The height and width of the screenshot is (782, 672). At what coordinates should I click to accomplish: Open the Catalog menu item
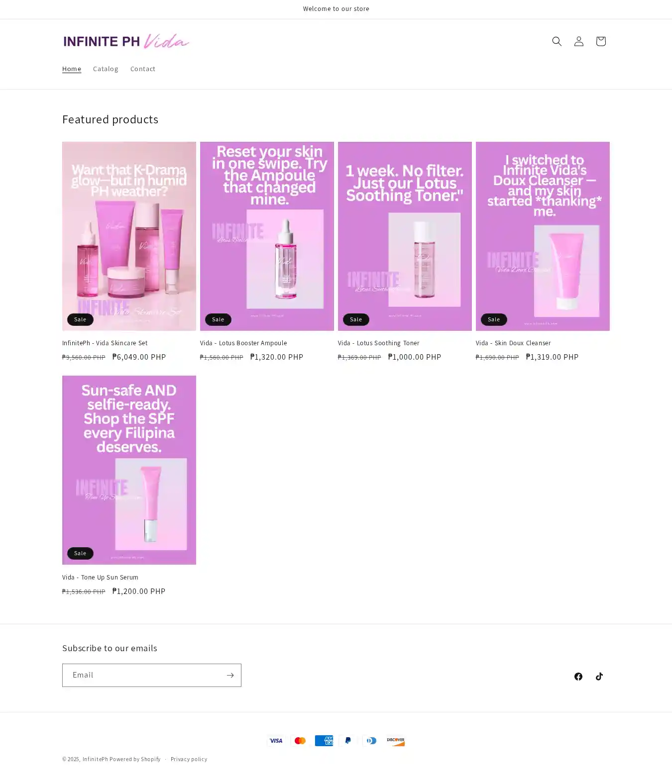coord(106,69)
